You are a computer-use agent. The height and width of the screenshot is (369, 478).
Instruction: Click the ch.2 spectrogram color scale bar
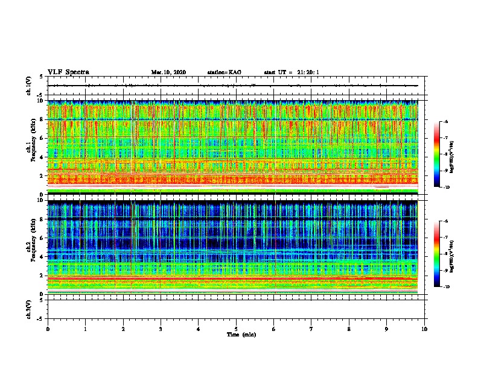coord(436,254)
